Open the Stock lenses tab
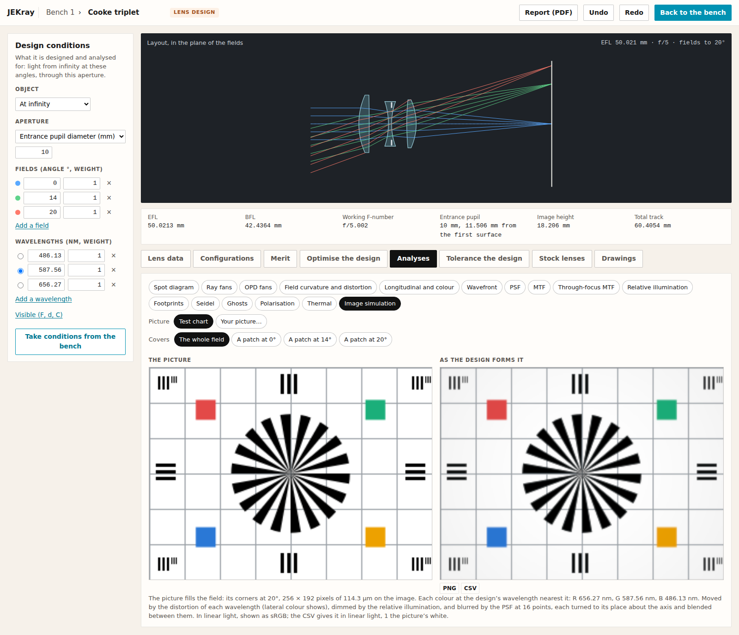Viewport: 739px width, 635px height. (x=562, y=258)
